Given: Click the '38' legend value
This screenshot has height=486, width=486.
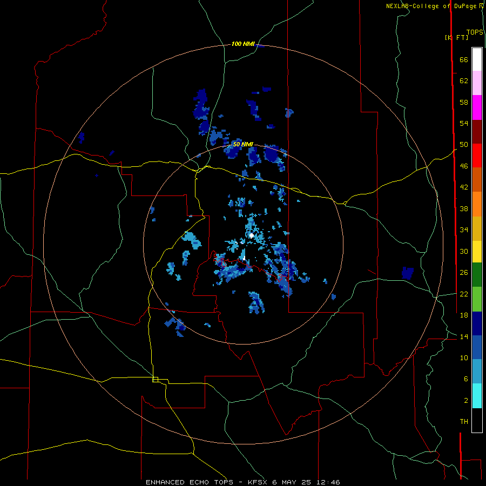Looking at the screenshot, I should coord(464,208).
